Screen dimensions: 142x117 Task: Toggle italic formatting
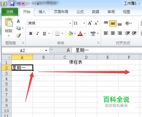(37, 34)
